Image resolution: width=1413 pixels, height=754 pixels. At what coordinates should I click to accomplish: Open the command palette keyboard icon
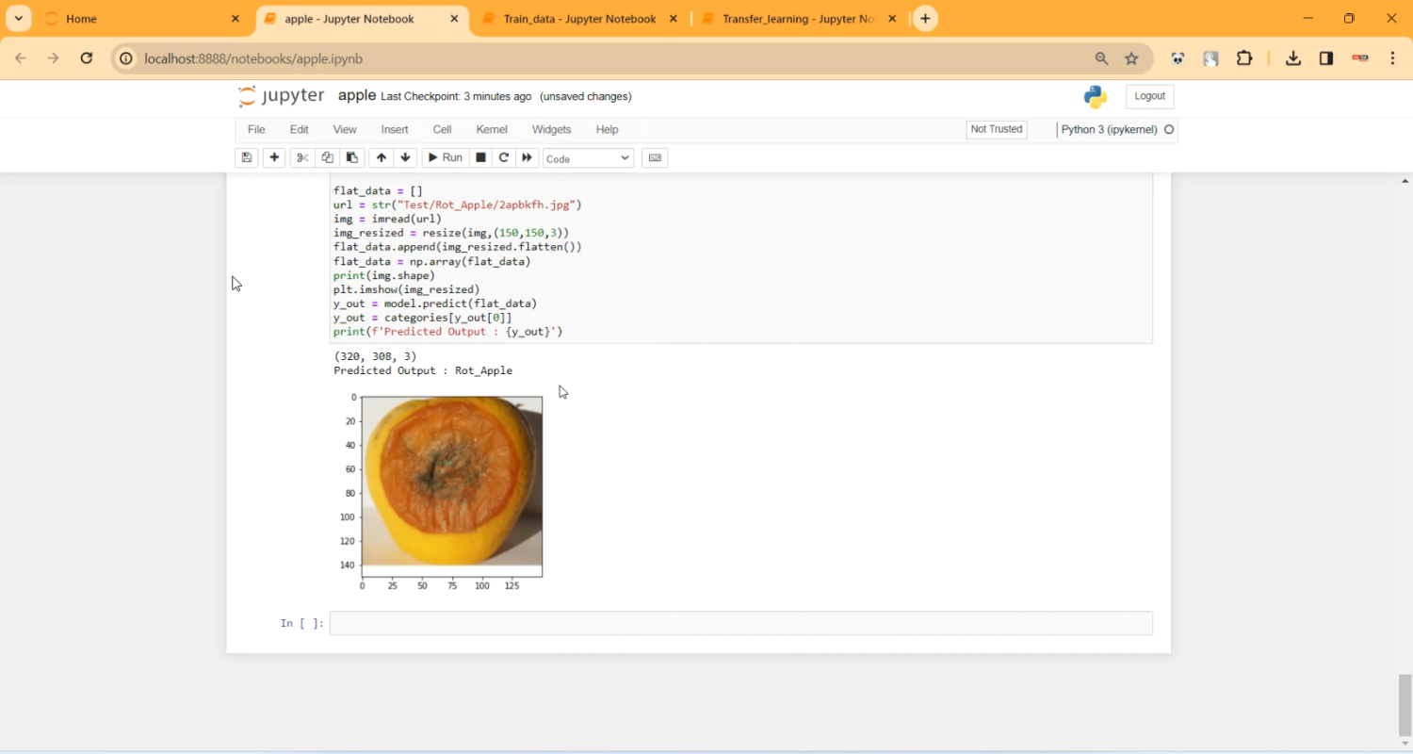655,157
